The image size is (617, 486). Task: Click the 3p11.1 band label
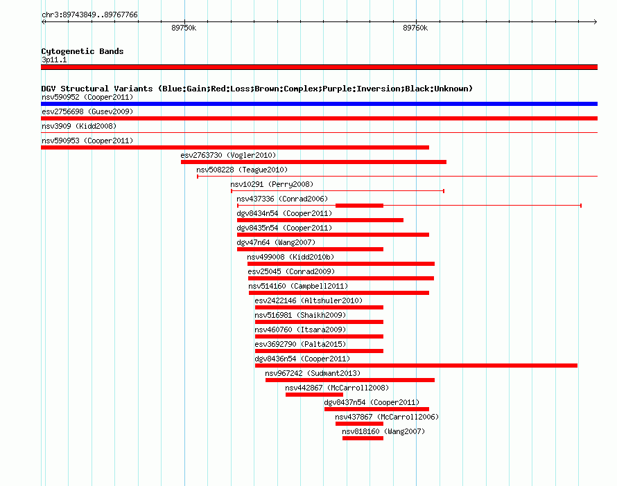click(54, 60)
